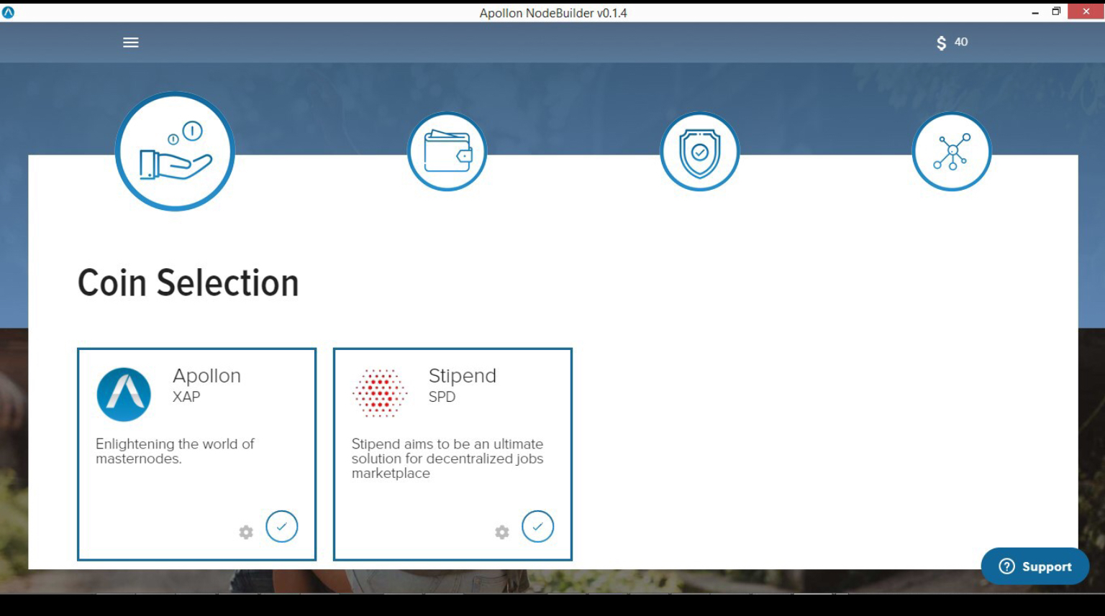Click the XAP ticker label
The height and width of the screenshot is (616, 1105).
point(186,397)
